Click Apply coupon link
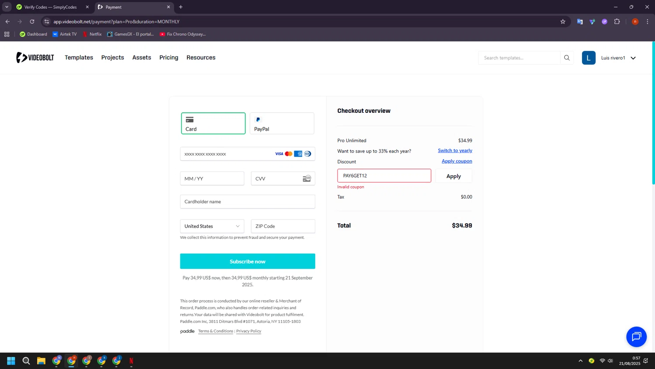This screenshot has width=655, height=369. pos(457,161)
